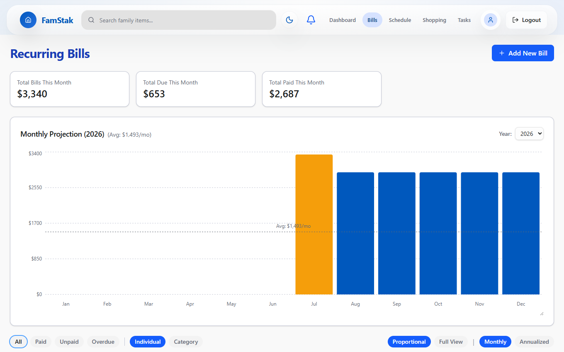
Task: Toggle dark mode with the moon icon
Action: (289, 20)
